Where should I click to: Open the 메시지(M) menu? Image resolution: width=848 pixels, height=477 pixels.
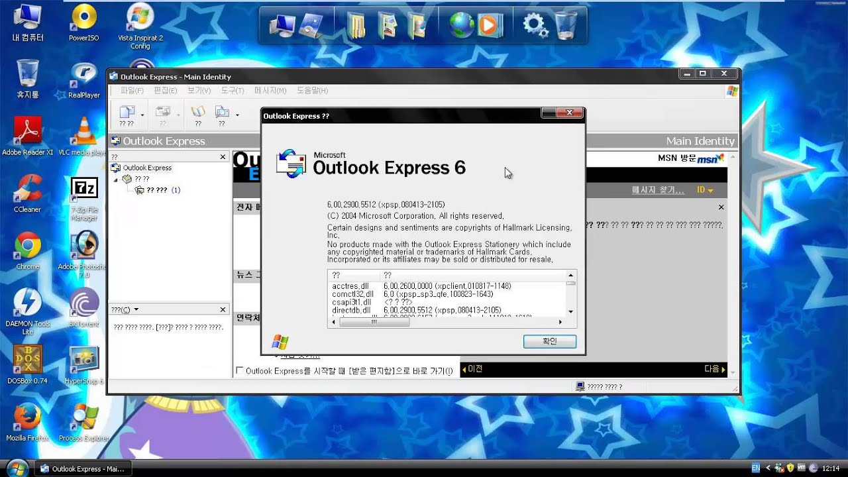[x=270, y=90]
